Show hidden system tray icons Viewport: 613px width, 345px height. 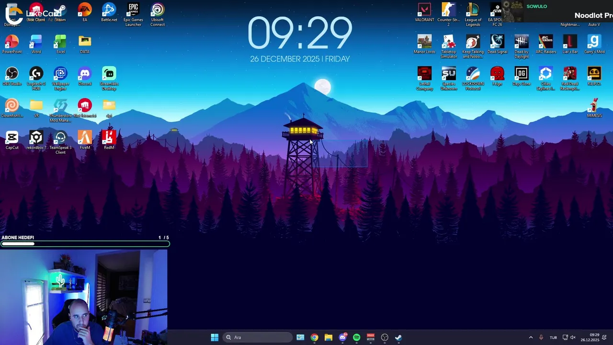coord(531,337)
